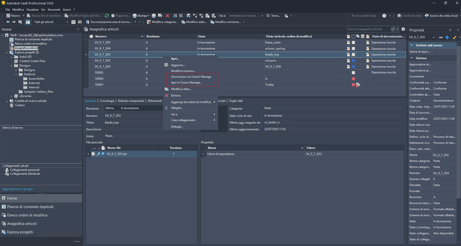Click Modifica categoria button in toolbar
The width and height of the screenshot is (461, 246).
(162, 22)
